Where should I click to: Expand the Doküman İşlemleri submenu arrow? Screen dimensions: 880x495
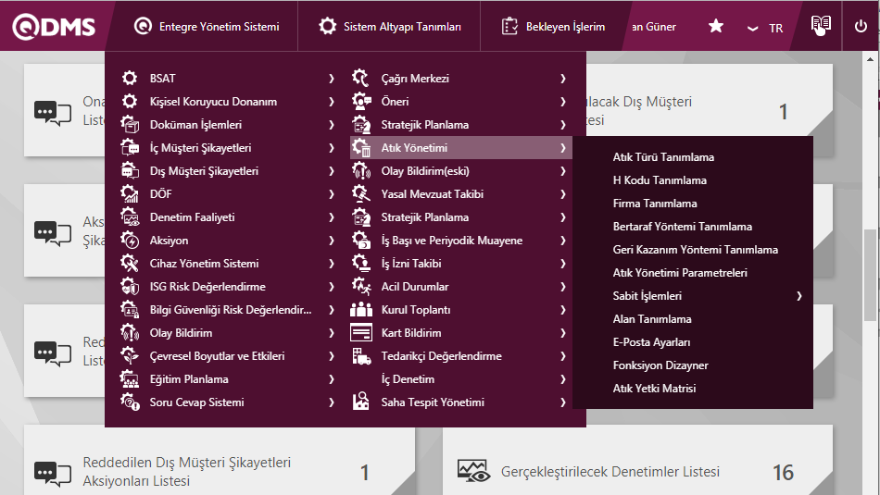(x=331, y=125)
